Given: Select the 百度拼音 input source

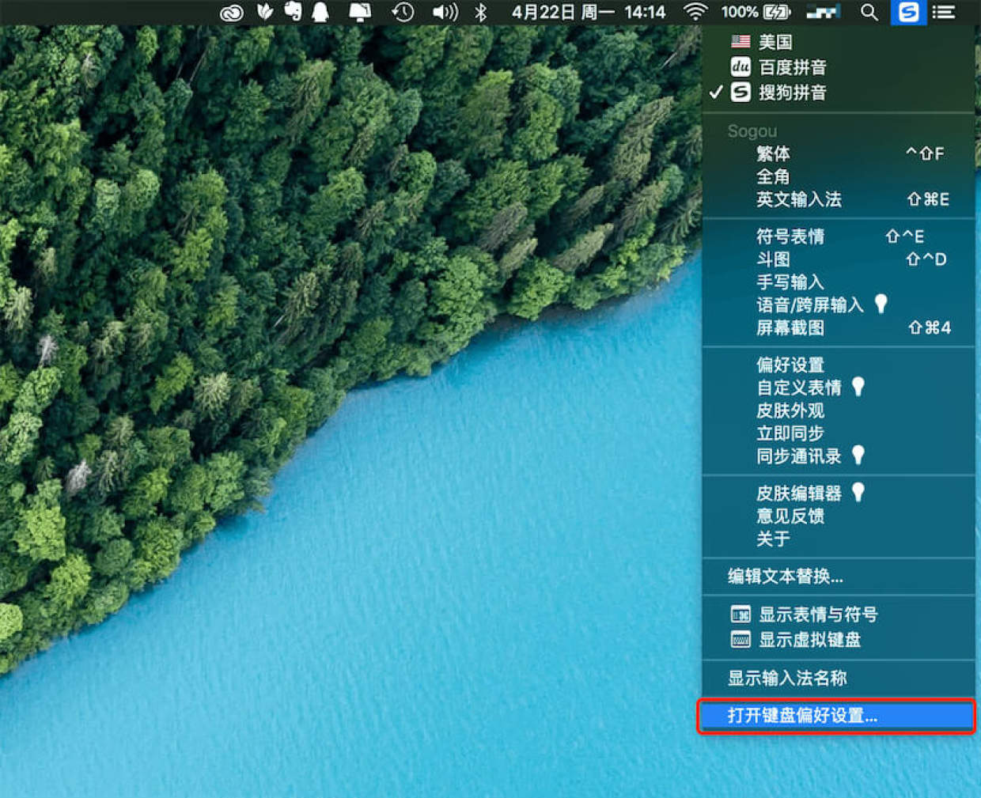Looking at the screenshot, I should 839,67.
